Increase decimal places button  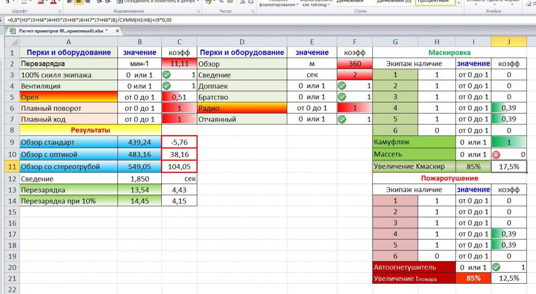pos(242,1)
